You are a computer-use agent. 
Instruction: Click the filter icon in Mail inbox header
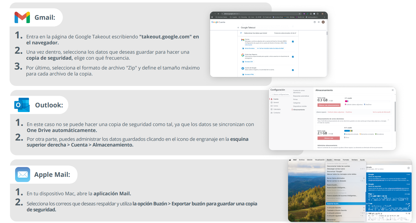408,168
